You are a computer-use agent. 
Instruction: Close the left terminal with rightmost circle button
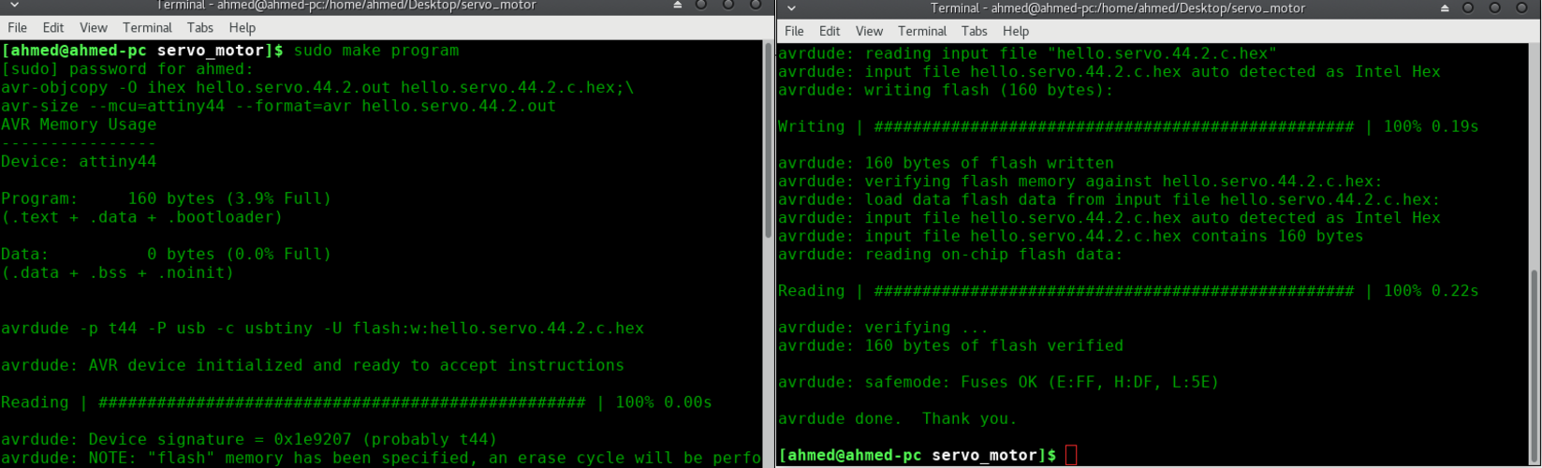tap(757, 5)
